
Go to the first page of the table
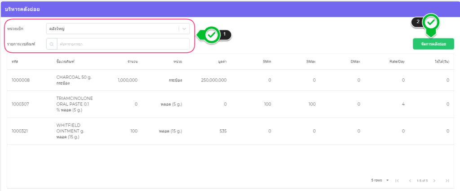pos(397,181)
